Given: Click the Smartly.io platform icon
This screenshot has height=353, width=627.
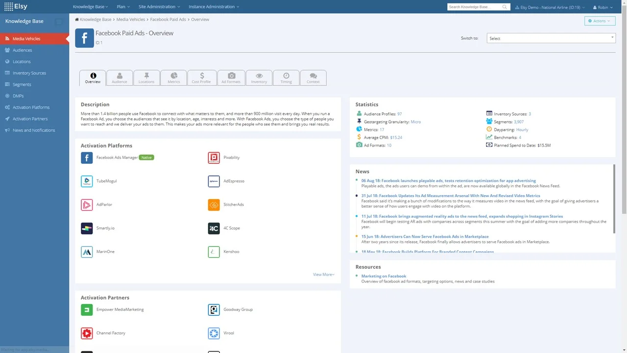Looking at the screenshot, I should 87,228.
